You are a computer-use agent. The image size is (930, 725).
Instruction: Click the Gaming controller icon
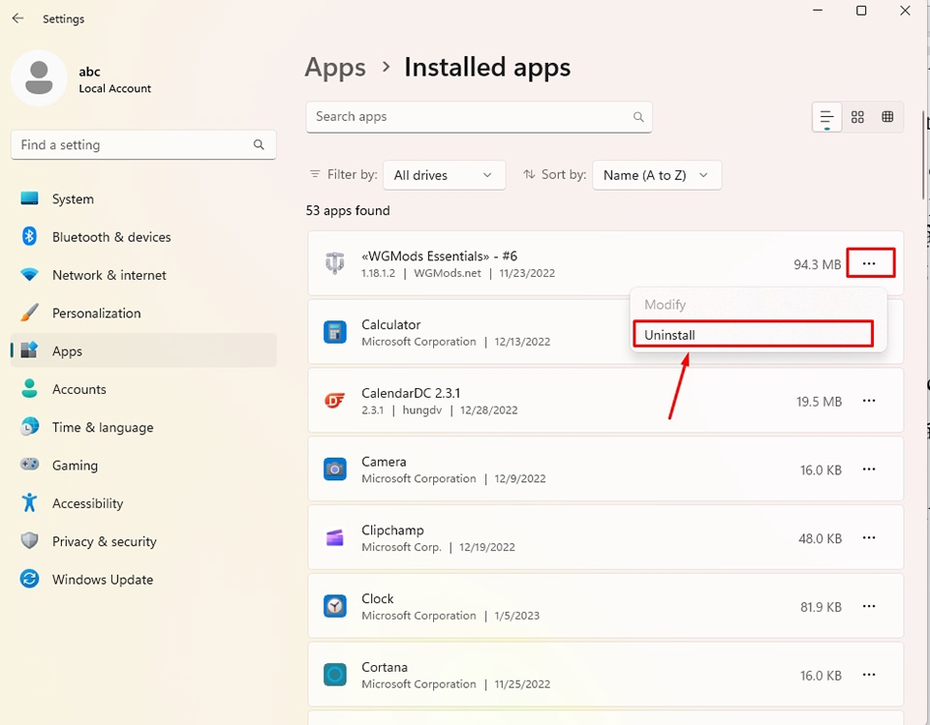point(30,465)
